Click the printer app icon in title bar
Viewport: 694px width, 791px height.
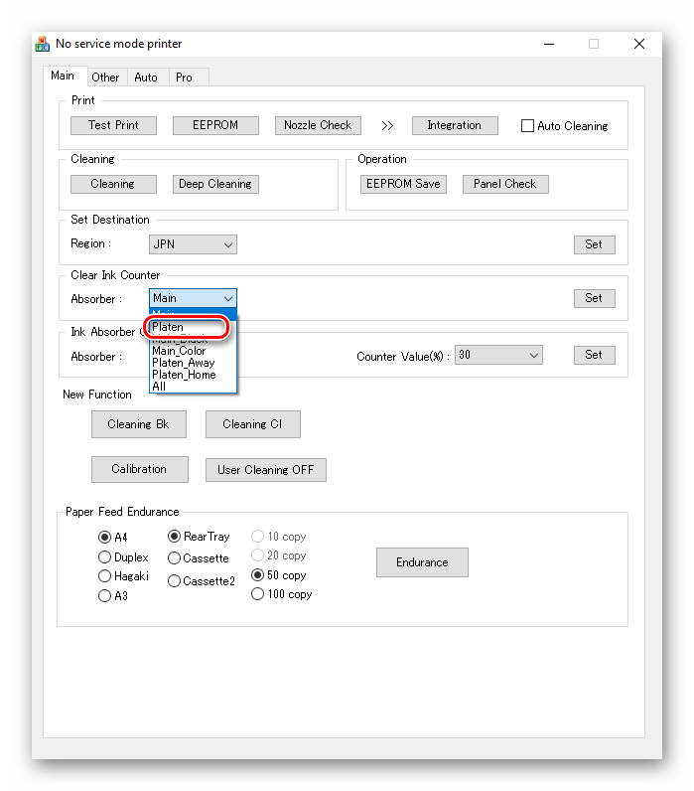(43, 44)
